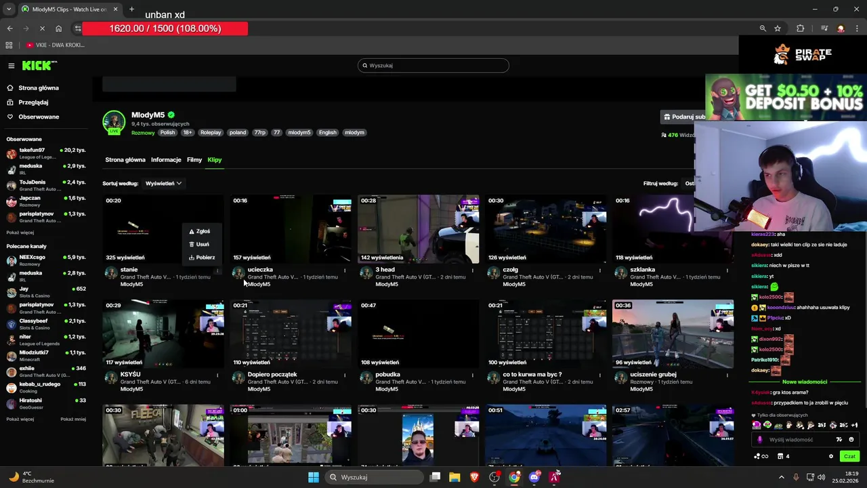
Task: Click the MlodyM5 channel avatar
Action: click(114, 122)
